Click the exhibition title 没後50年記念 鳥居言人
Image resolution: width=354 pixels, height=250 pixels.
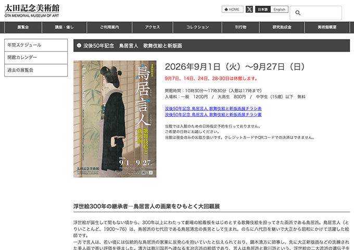[x=133, y=46]
